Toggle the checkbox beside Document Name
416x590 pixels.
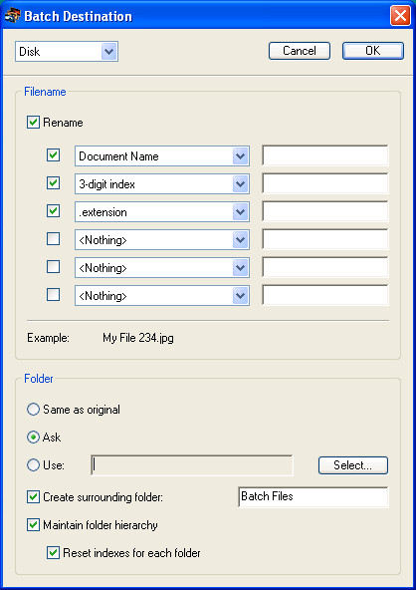click(x=53, y=155)
